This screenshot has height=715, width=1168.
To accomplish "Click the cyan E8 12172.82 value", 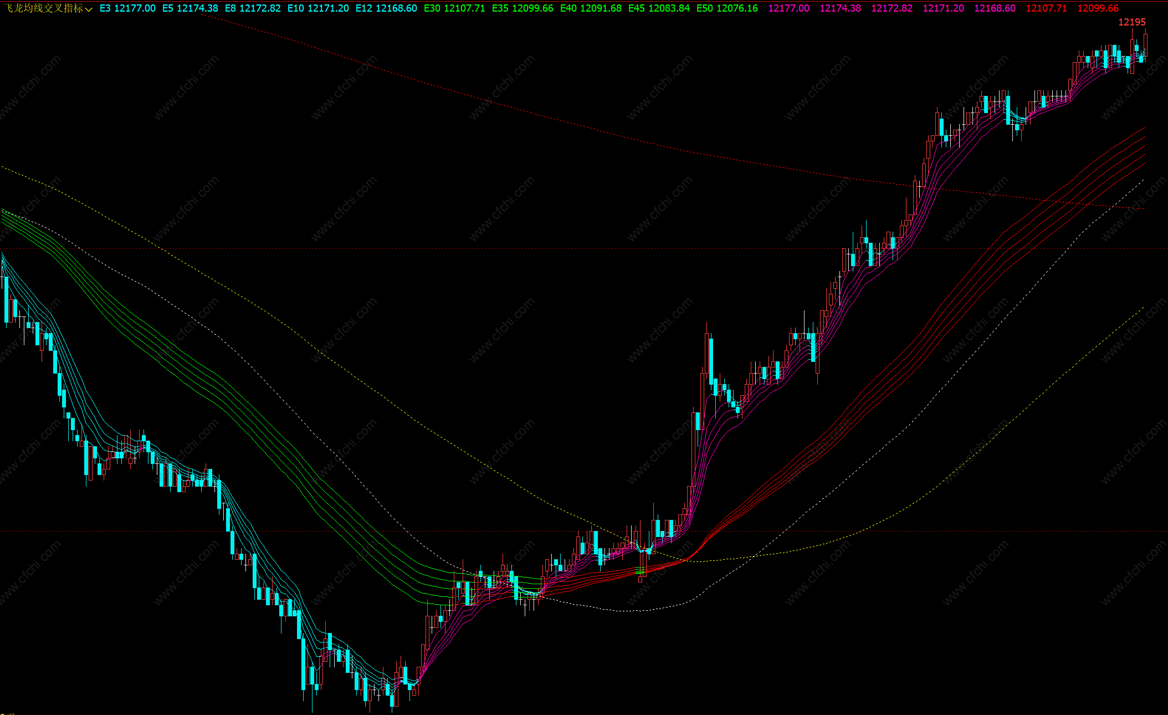I will (x=253, y=8).
